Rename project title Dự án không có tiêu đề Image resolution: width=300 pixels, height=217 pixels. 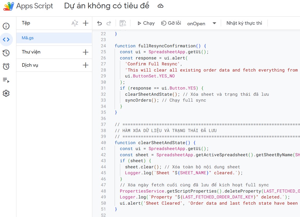point(107,6)
